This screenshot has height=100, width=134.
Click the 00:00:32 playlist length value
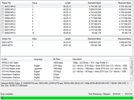point(67,33)
